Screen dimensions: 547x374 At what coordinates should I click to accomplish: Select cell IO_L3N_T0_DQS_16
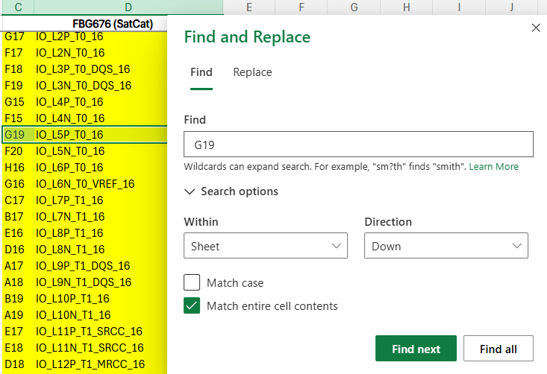(101, 86)
